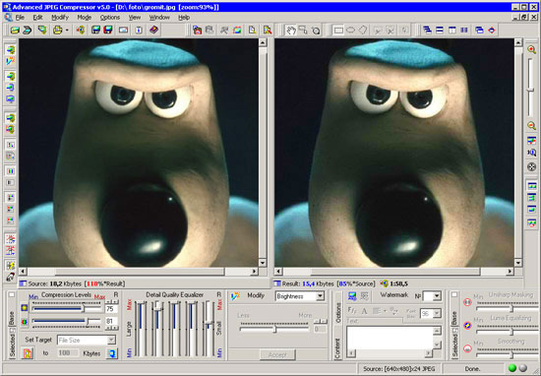
Task: Click the chroma quality value field 81
Action: (x=111, y=322)
